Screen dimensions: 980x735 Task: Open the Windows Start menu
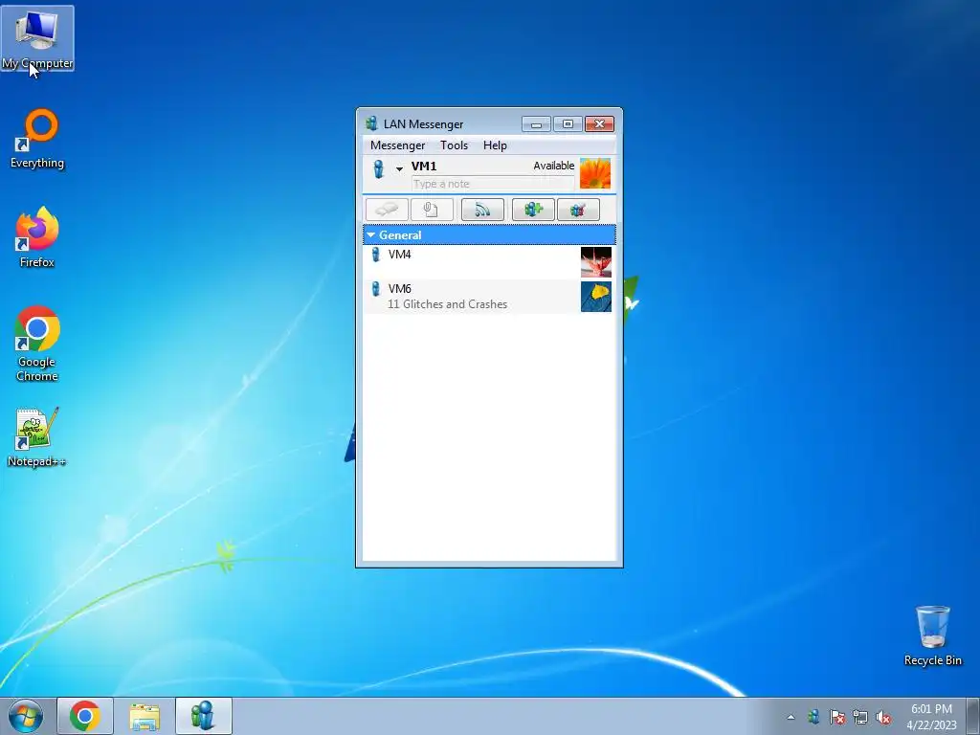[26, 716]
